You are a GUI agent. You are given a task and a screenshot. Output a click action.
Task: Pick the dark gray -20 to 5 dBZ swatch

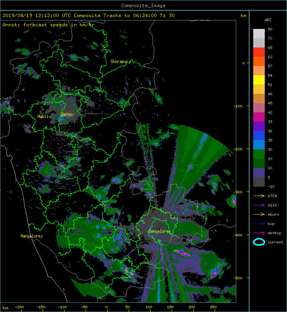(x=259, y=182)
